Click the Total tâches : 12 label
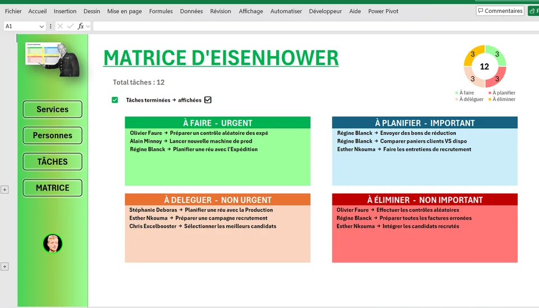539x308 pixels. tap(139, 82)
